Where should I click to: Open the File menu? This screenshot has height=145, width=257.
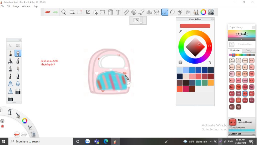tap(2, 6)
